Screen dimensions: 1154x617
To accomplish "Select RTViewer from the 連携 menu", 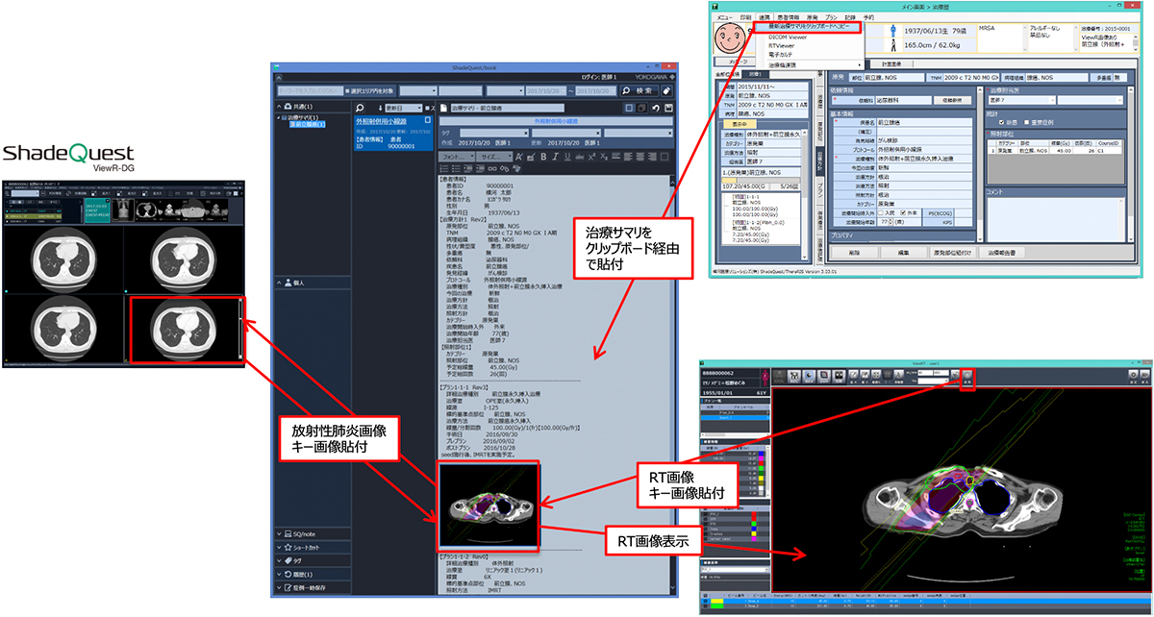I will pyautogui.click(x=782, y=46).
